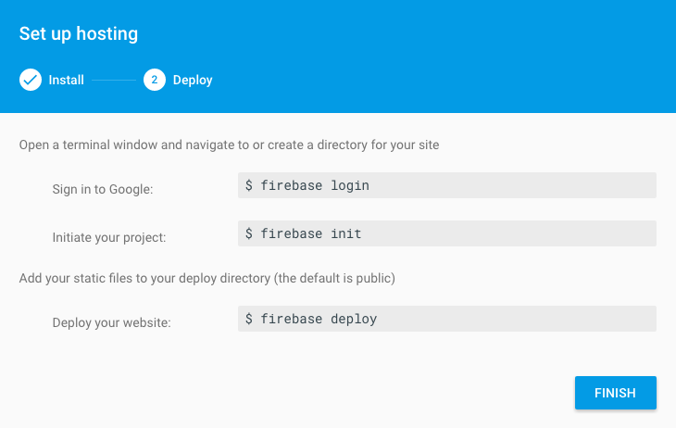Select the Install step label
The width and height of the screenshot is (676, 428).
[67, 81]
